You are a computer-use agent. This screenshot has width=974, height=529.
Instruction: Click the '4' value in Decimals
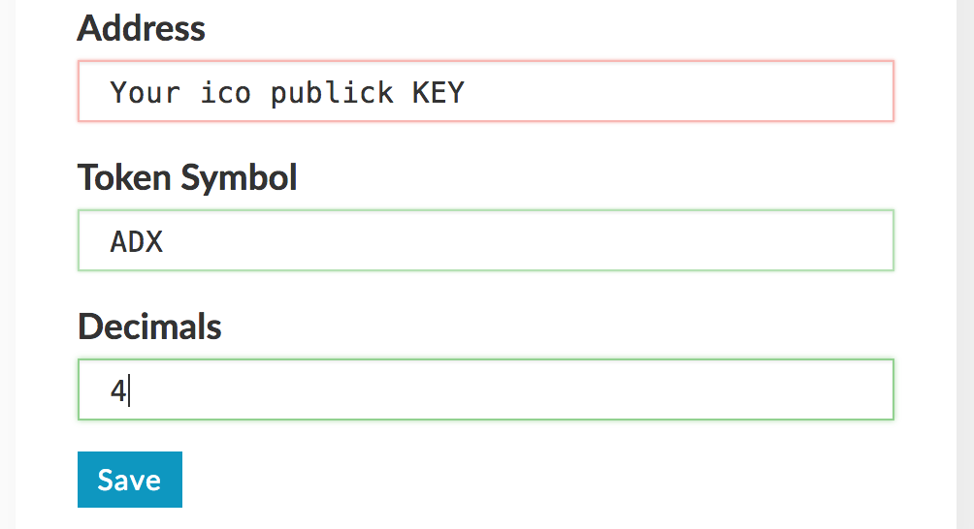click(118, 391)
